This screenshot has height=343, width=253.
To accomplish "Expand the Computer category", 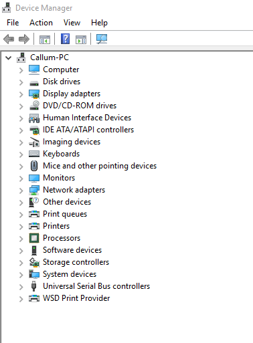I will pos(21,70).
